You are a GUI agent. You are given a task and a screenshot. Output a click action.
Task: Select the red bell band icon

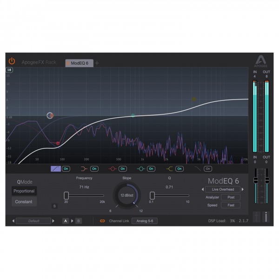pyautogui.click(x=113, y=169)
